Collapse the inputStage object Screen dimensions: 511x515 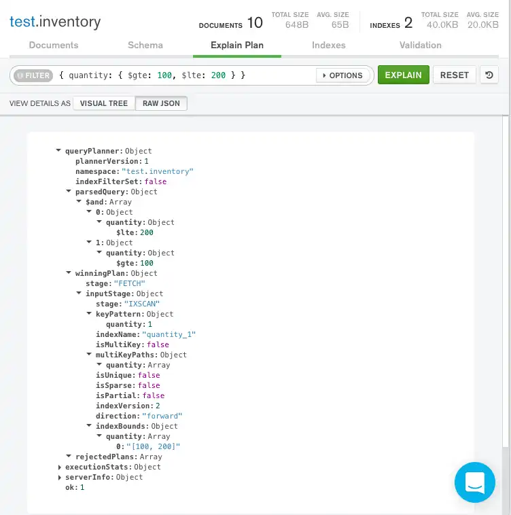click(x=79, y=294)
